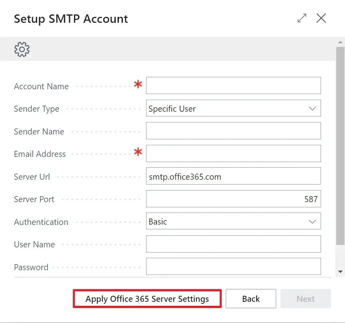Click the scrollbar down arrow
Viewport: 345px width, 323px height.
[340, 271]
